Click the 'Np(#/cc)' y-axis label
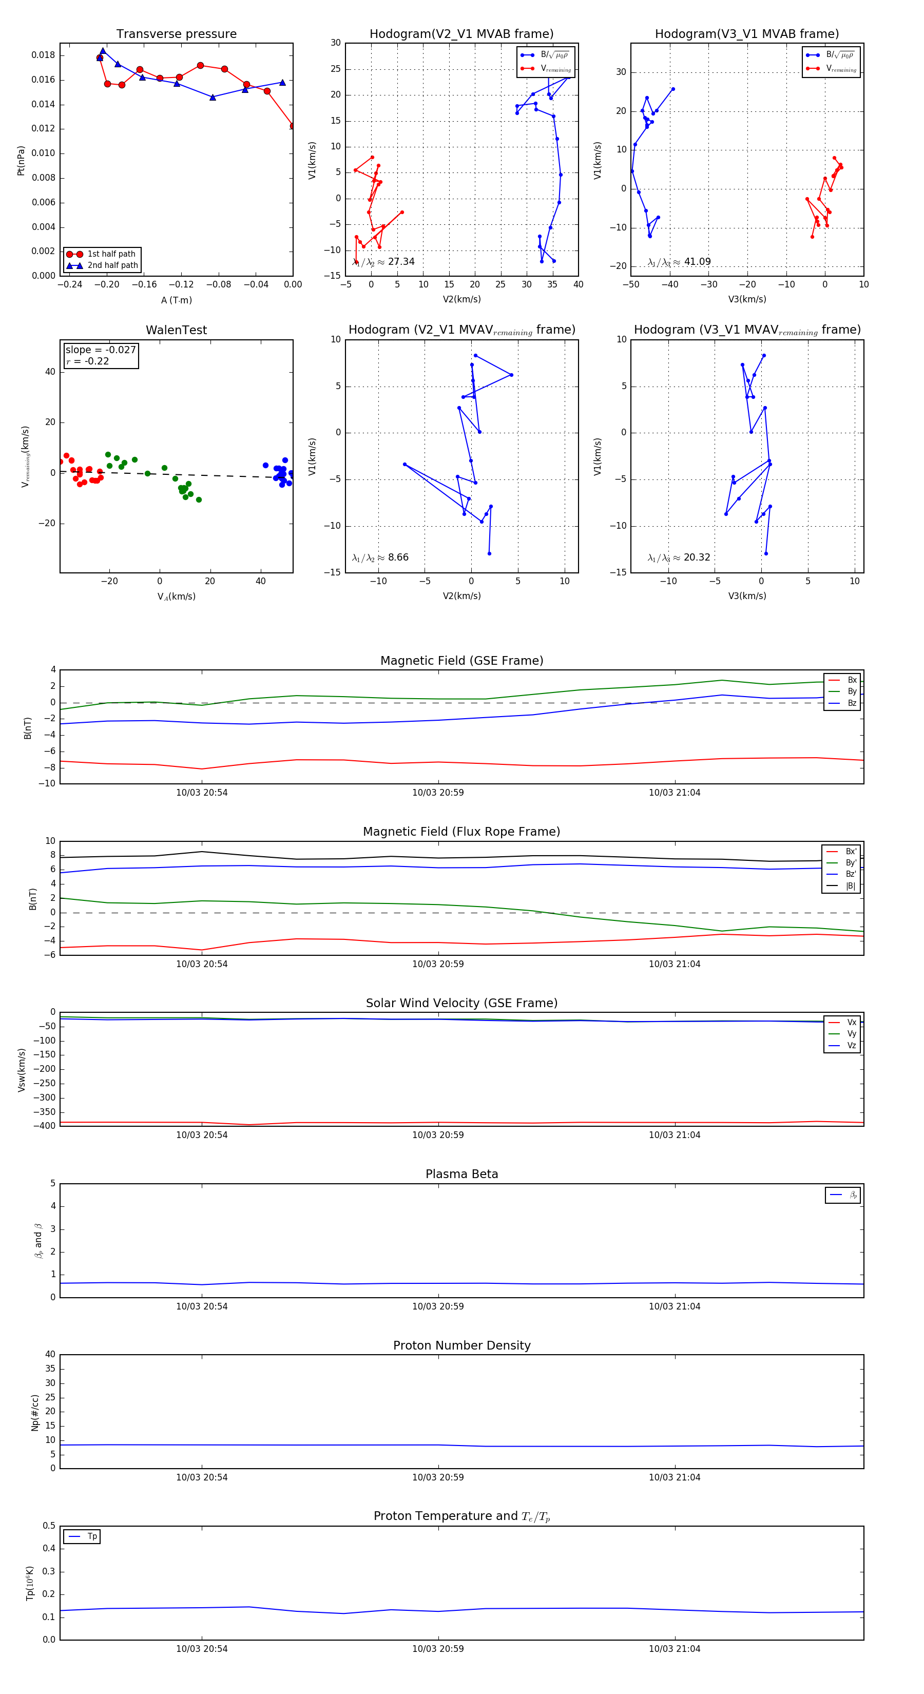 click(35, 1413)
